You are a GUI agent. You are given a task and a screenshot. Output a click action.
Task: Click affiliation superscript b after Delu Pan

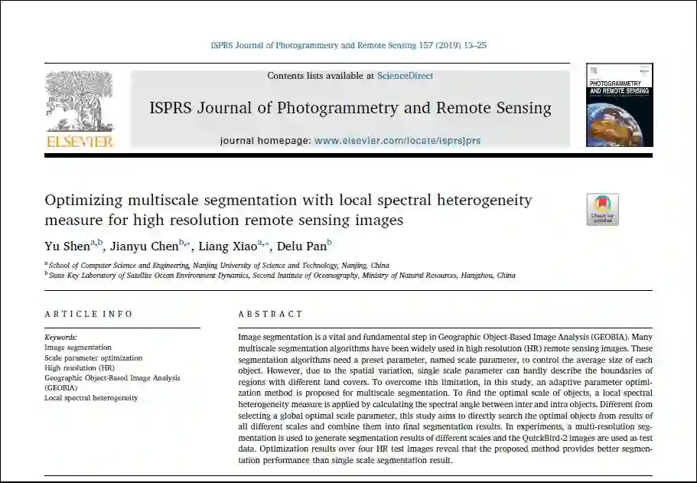coord(330,243)
